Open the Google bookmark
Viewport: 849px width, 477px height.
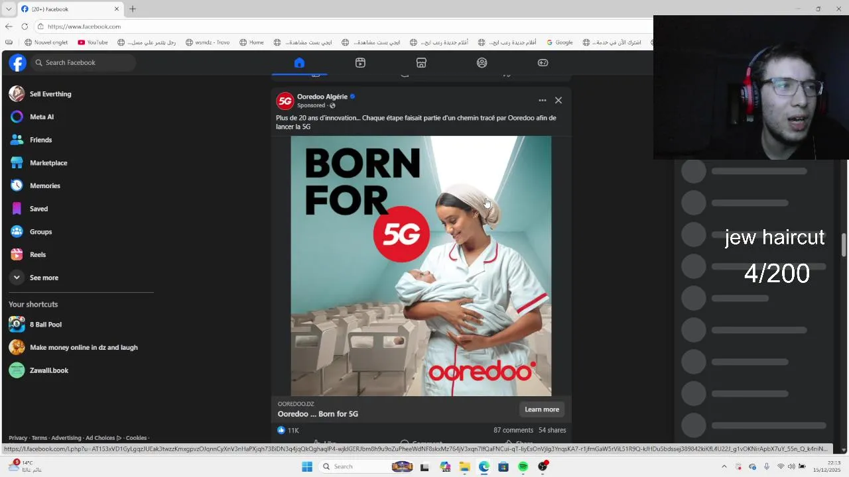tap(560, 42)
